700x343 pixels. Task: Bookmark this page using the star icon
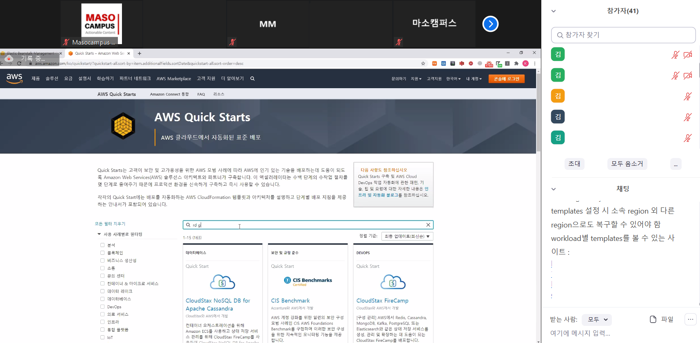(x=423, y=64)
